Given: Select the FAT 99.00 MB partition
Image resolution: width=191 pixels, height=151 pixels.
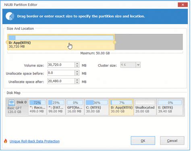Looking at the screenshot, I should 56,107.
